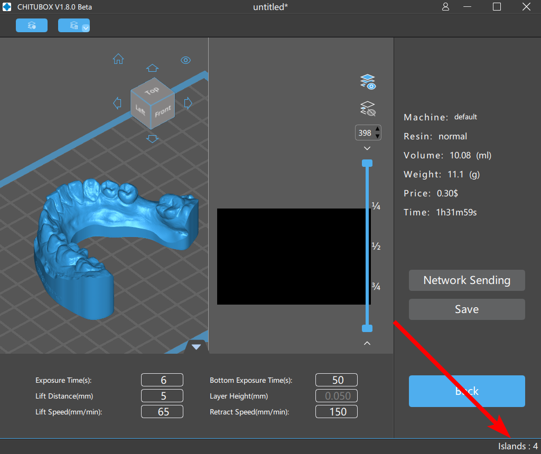Viewport: 541px width, 454px height.
Task: Jump to the ¼ mark on layer slider
Action: (x=376, y=206)
